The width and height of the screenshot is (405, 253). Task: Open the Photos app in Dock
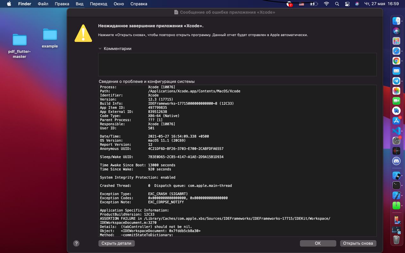(x=396, y=91)
